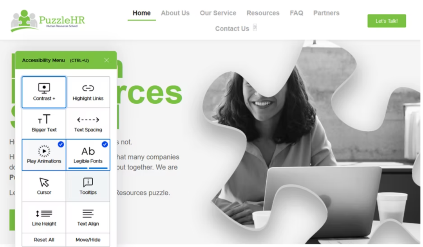Enable the Contrast + accessibility option

44,92
